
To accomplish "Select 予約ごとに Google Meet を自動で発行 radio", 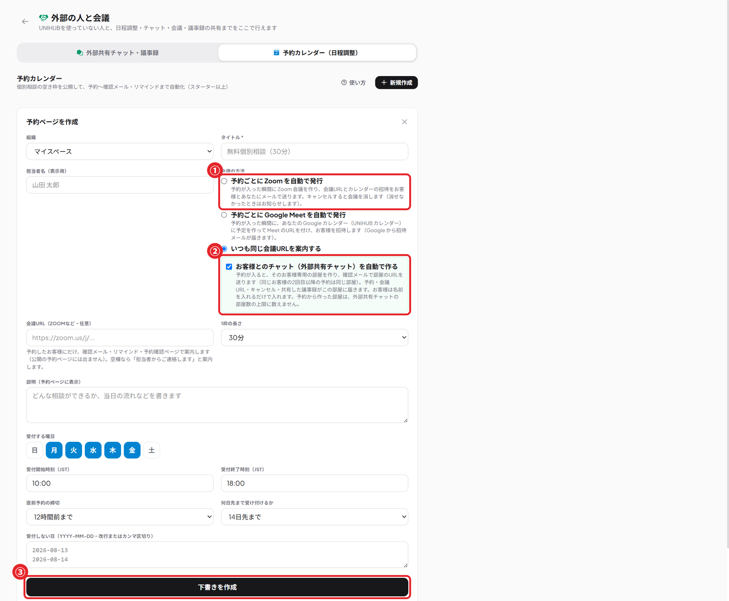I will [224, 215].
